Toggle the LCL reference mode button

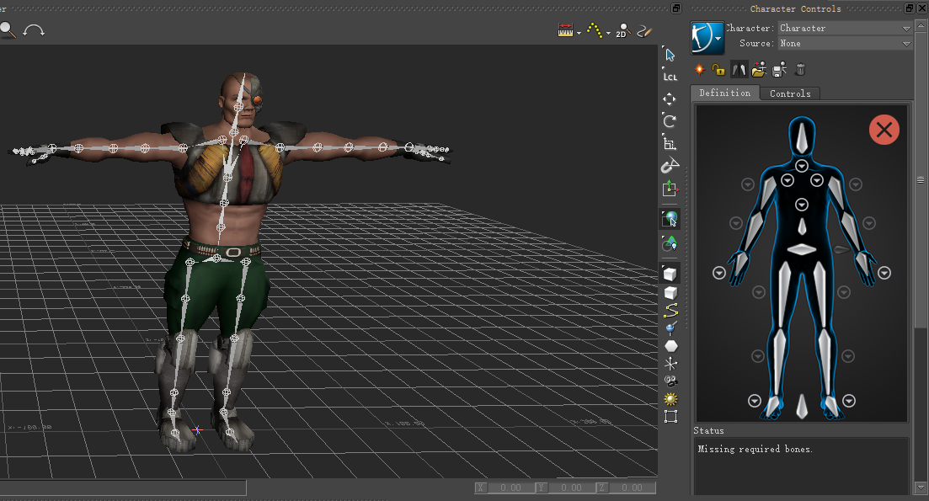pos(670,77)
